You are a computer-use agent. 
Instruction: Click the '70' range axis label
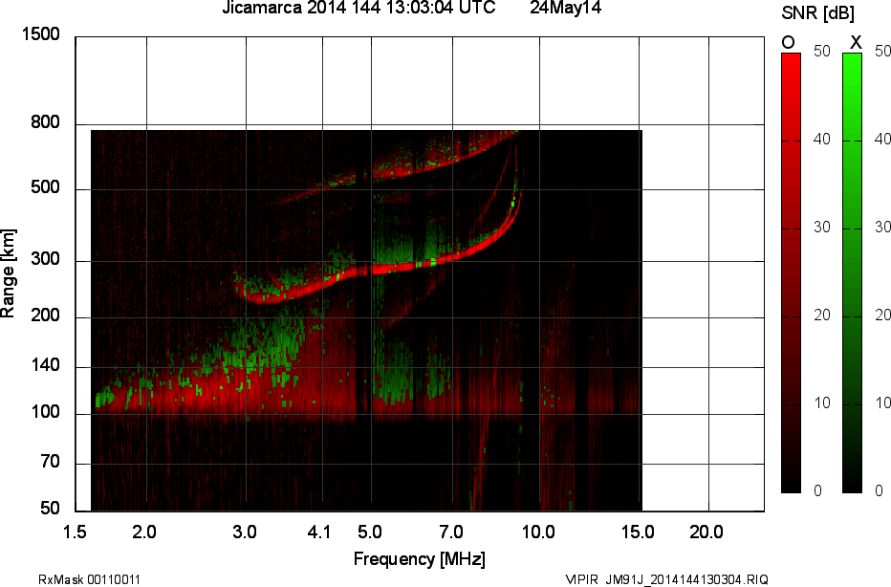[50, 462]
